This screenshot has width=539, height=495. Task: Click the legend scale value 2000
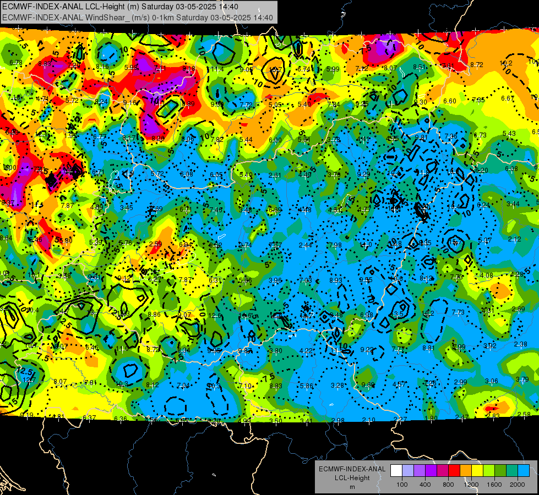(518, 485)
